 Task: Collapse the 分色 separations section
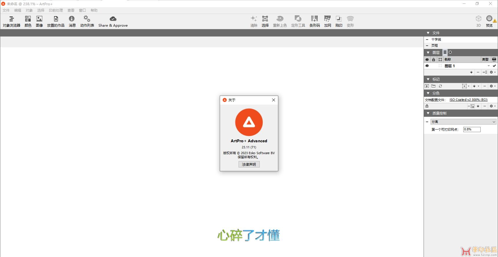[428, 93]
